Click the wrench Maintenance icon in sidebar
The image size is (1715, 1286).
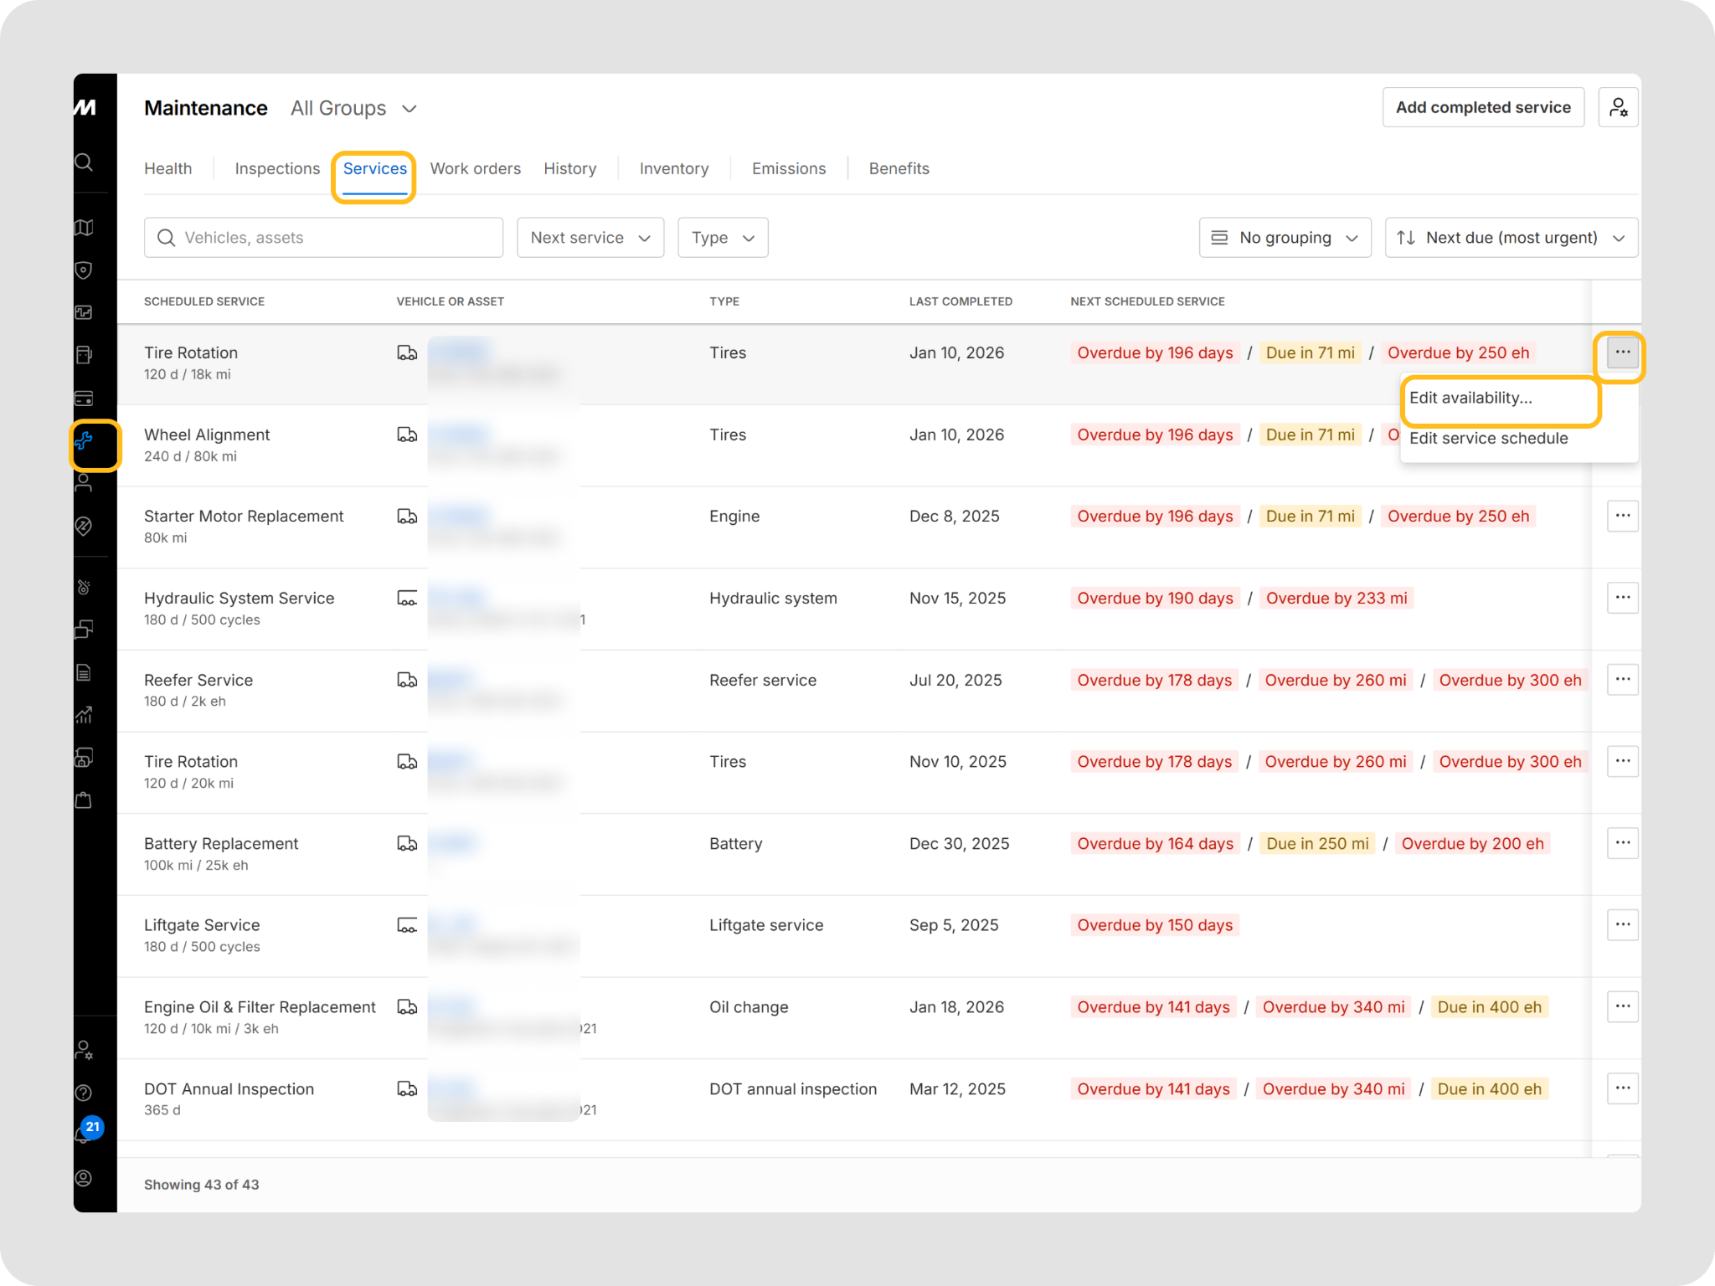point(84,440)
